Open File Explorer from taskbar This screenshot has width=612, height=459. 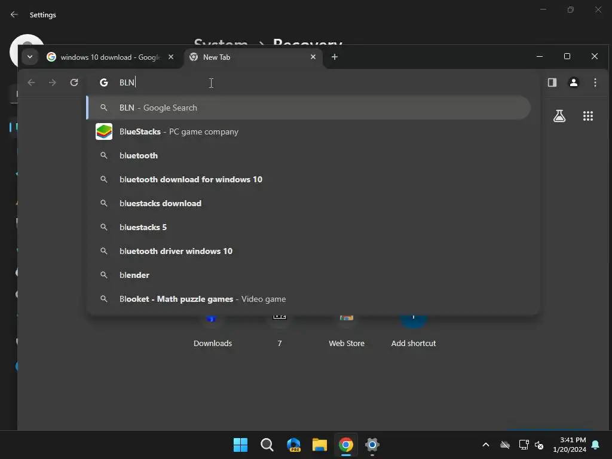tap(320, 445)
